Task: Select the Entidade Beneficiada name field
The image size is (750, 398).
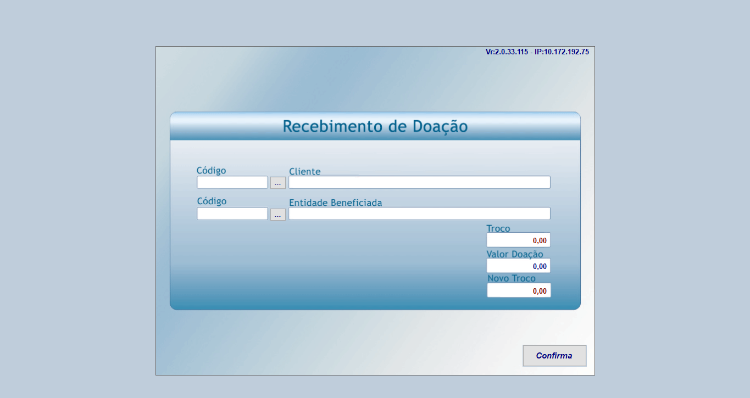Action: tap(420, 214)
